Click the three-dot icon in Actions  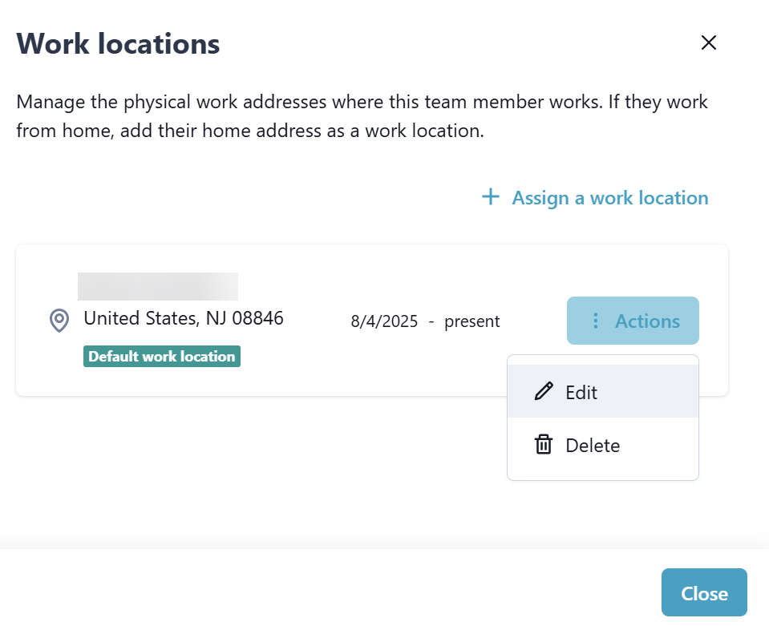[x=595, y=321]
